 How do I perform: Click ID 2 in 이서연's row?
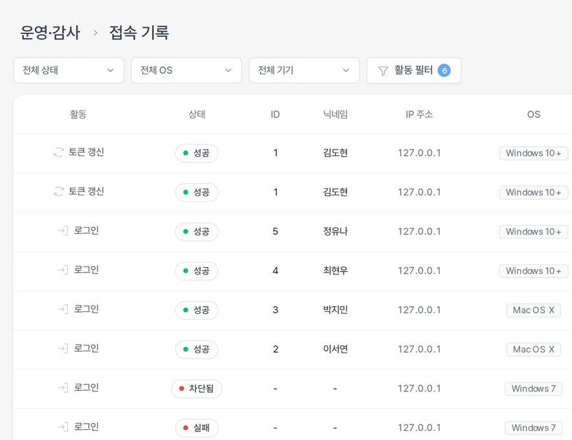276,349
